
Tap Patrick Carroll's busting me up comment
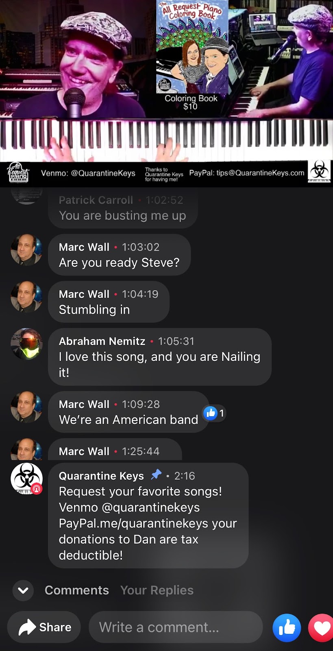tap(123, 208)
